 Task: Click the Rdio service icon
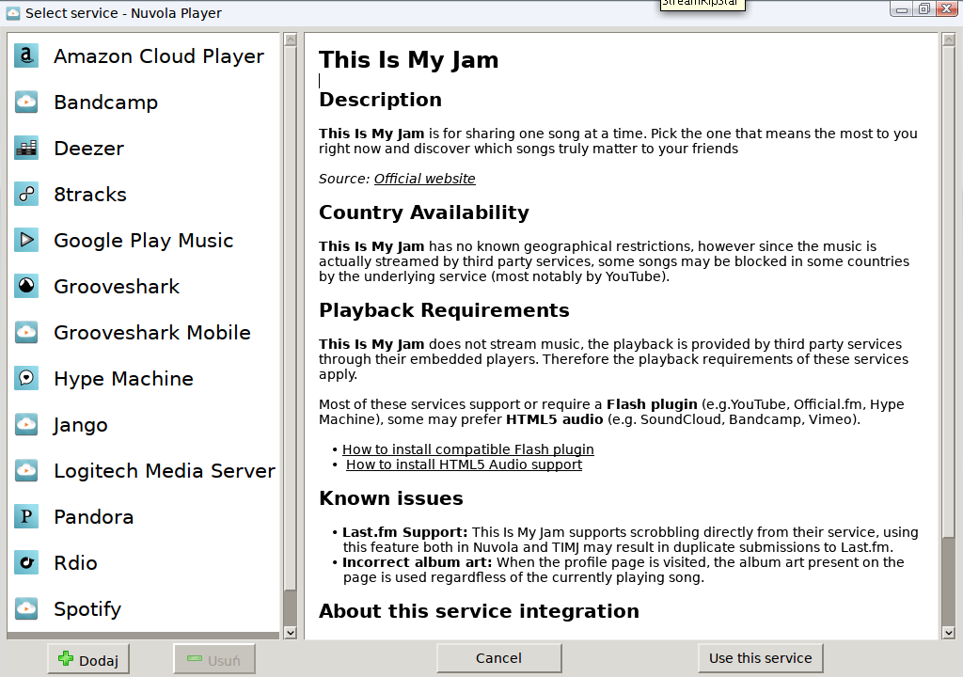(26, 563)
